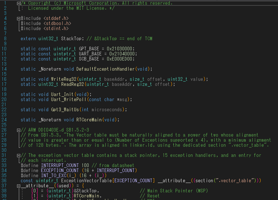Click line number 10 in the gutter
The image size is (278, 200).
pyautogui.click(x=4, y=49)
